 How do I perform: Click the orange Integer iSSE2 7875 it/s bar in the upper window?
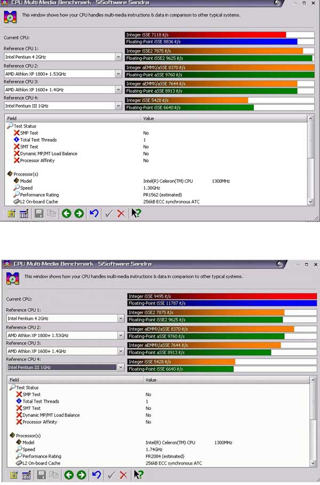(x=214, y=51)
